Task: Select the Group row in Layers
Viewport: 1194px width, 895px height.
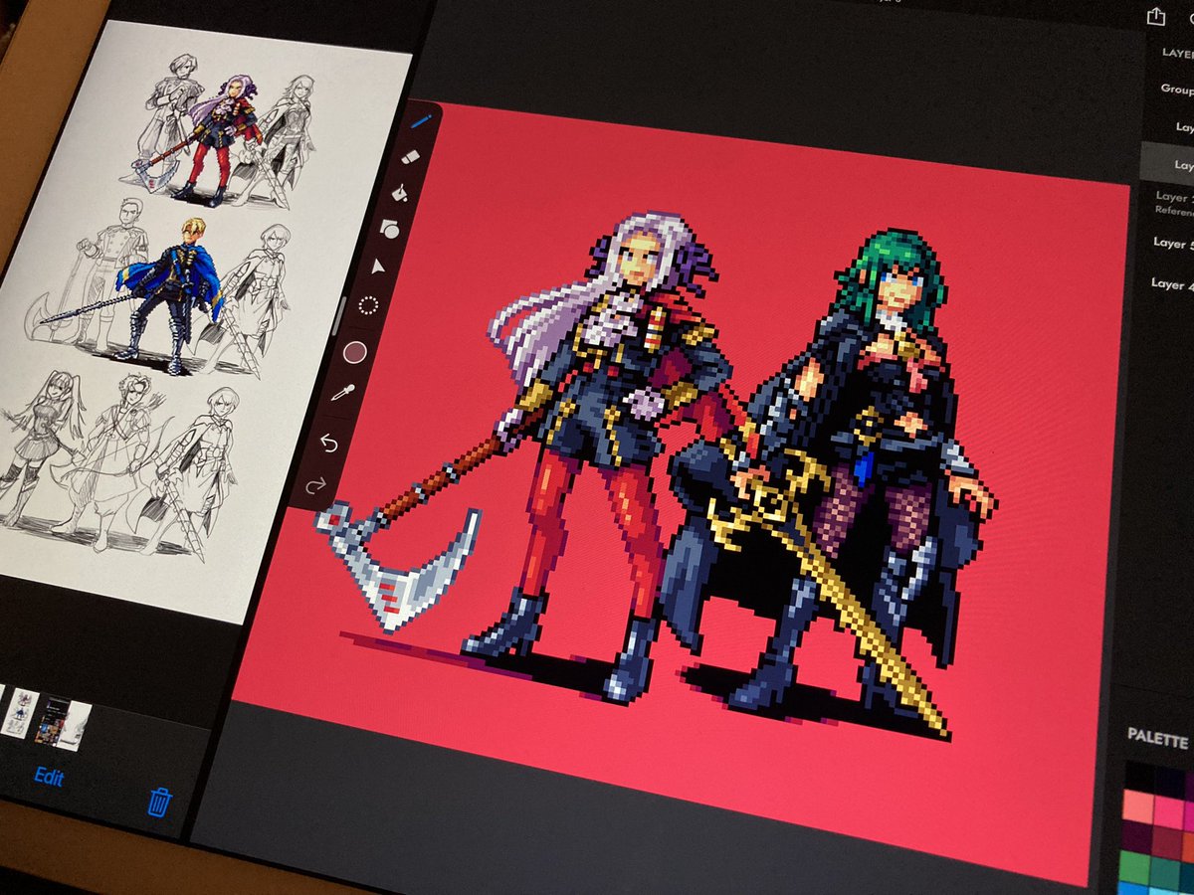Action: pyautogui.click(x=1176, y=89)
